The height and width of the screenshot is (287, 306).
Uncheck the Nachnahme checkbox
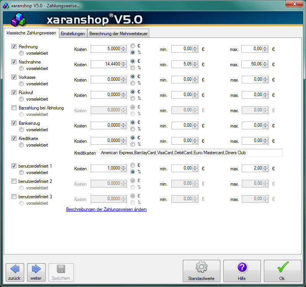[14, 62]
